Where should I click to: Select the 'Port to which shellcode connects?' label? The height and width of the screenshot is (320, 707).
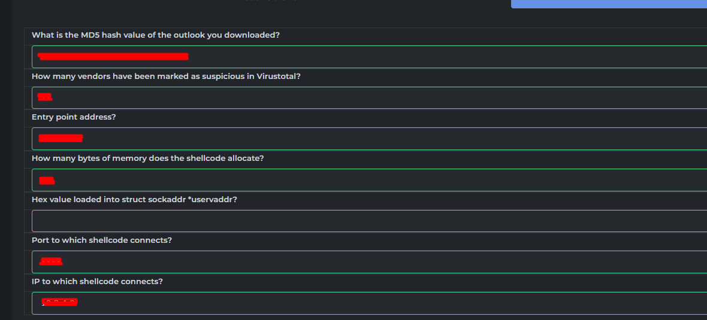(x=101, y=240)
